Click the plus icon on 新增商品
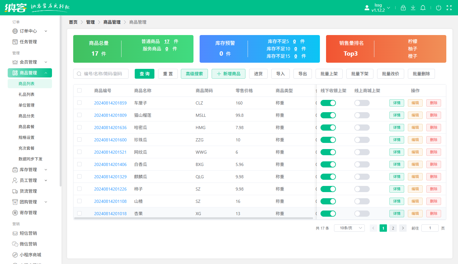Screen dimensions: 458x264 tap(219, 74)
